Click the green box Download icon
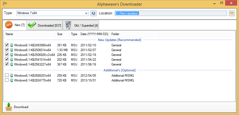The width and height of the screenshot is (239, 115). click(x=9, y=107)
